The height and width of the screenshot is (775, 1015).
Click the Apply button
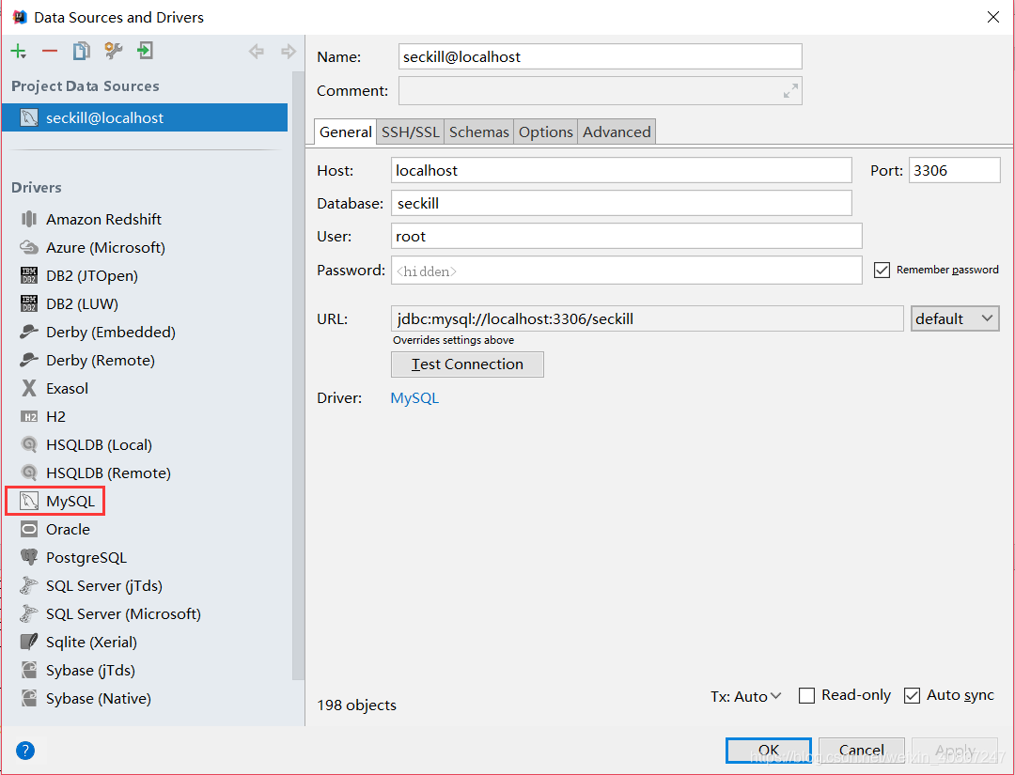click(955, 751)
